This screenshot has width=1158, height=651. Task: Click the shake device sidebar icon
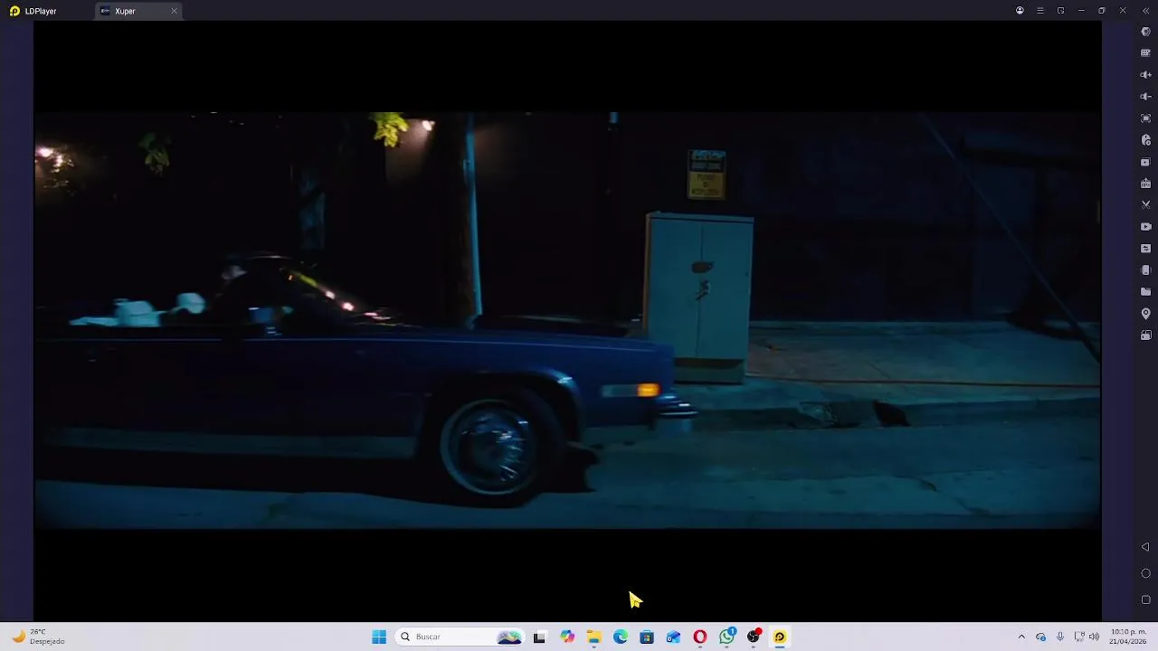click(1145, 270)
